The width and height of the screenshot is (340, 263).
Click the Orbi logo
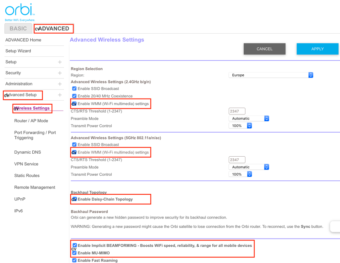[x=19, y=10]
